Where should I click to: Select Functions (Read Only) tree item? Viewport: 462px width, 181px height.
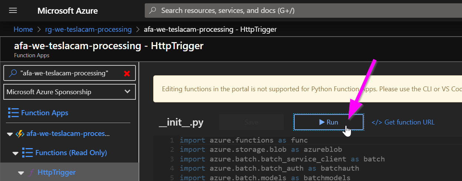(71, 153)
